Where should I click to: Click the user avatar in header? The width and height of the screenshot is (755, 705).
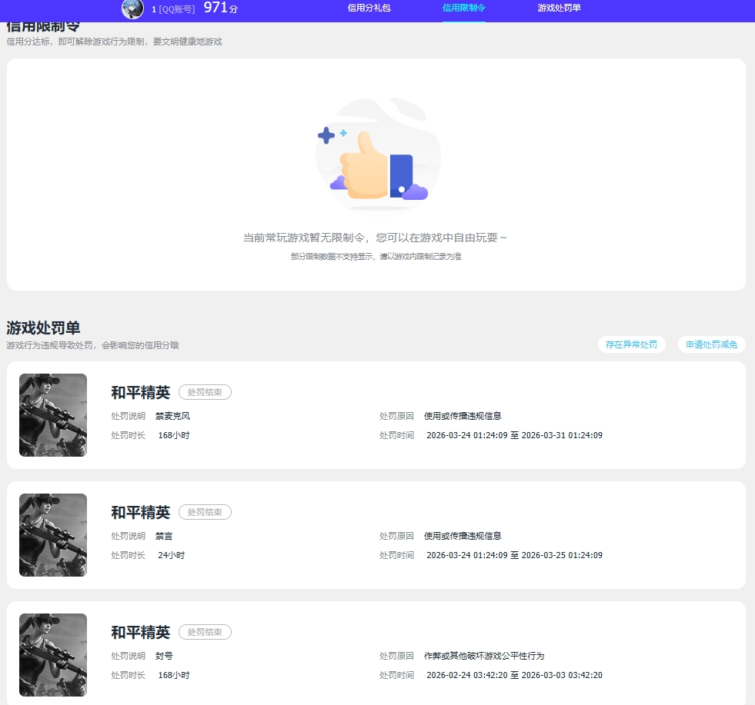[x=132, y=8]
